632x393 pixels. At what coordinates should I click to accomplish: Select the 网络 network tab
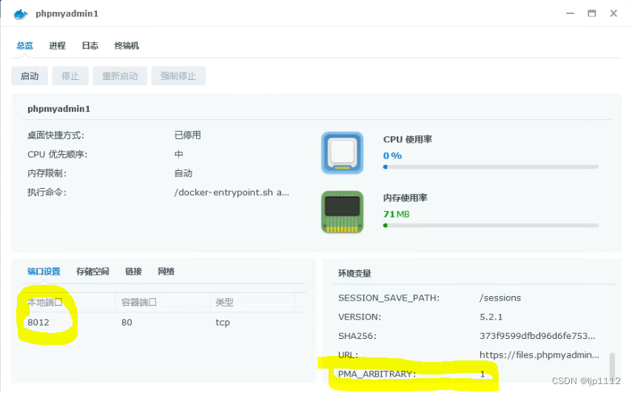[x=166, y=272]
